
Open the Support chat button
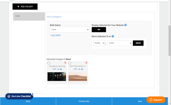point(156,100)
